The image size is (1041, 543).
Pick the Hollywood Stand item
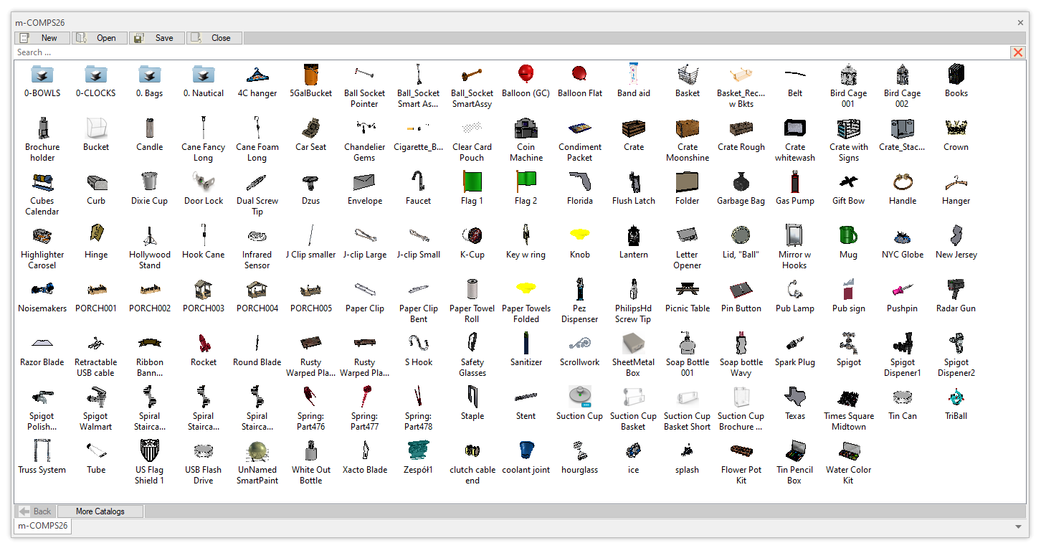pos(150,236)
